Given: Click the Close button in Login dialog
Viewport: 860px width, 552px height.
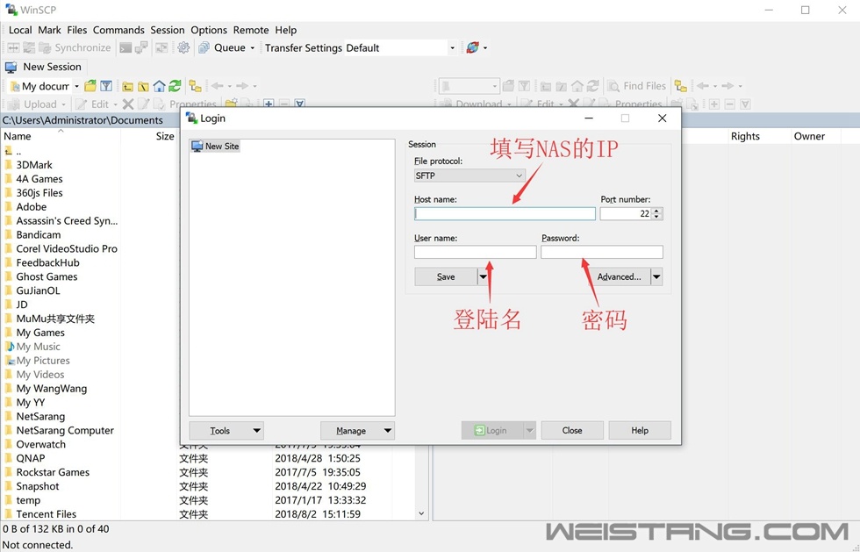Looking at the screenshot, I should click(572, 431).
